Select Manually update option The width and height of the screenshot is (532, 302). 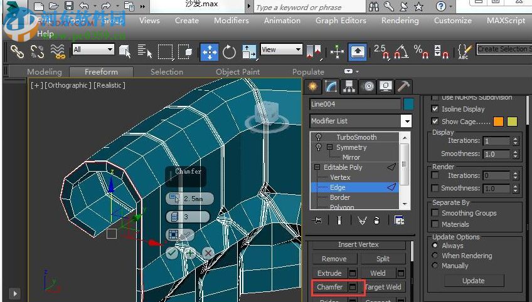point(435,266)
